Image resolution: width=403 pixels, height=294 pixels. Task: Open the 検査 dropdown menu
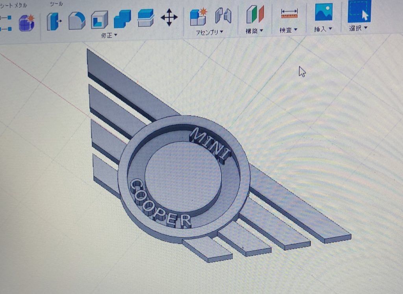tap(288, 30)
